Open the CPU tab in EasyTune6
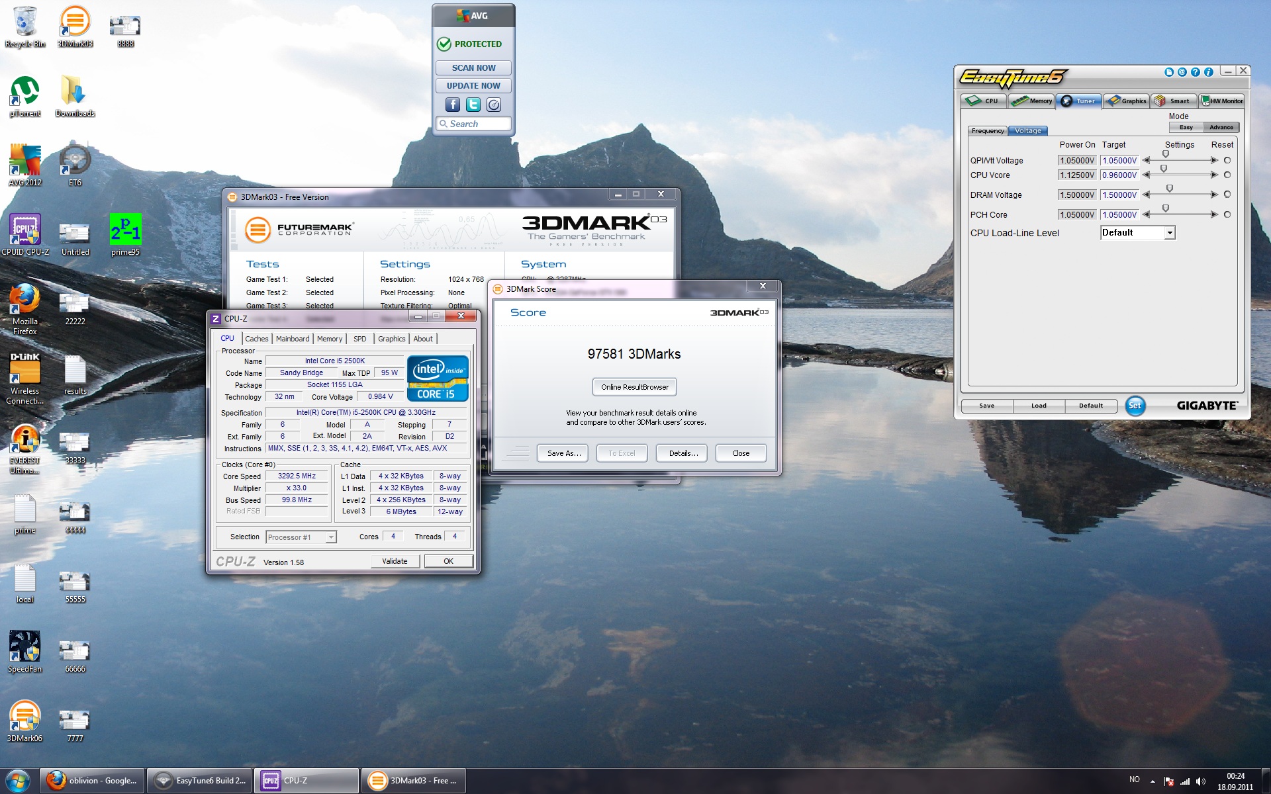 [x=984, y=101]
